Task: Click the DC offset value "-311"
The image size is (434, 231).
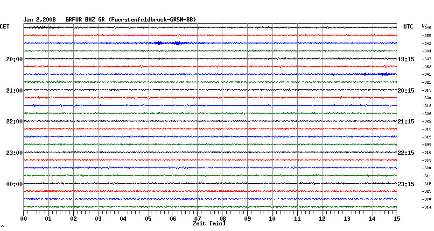Action: click(x=427, y=176)
